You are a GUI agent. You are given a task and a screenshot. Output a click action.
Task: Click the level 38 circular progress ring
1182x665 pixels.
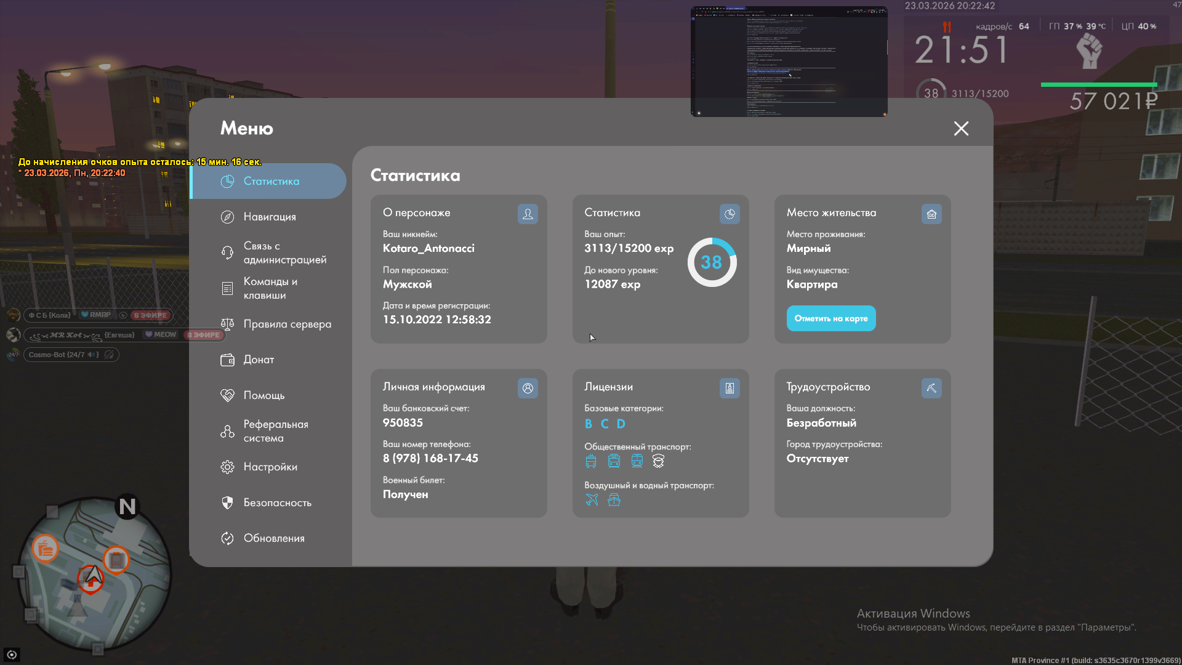(x=712, y=262)
